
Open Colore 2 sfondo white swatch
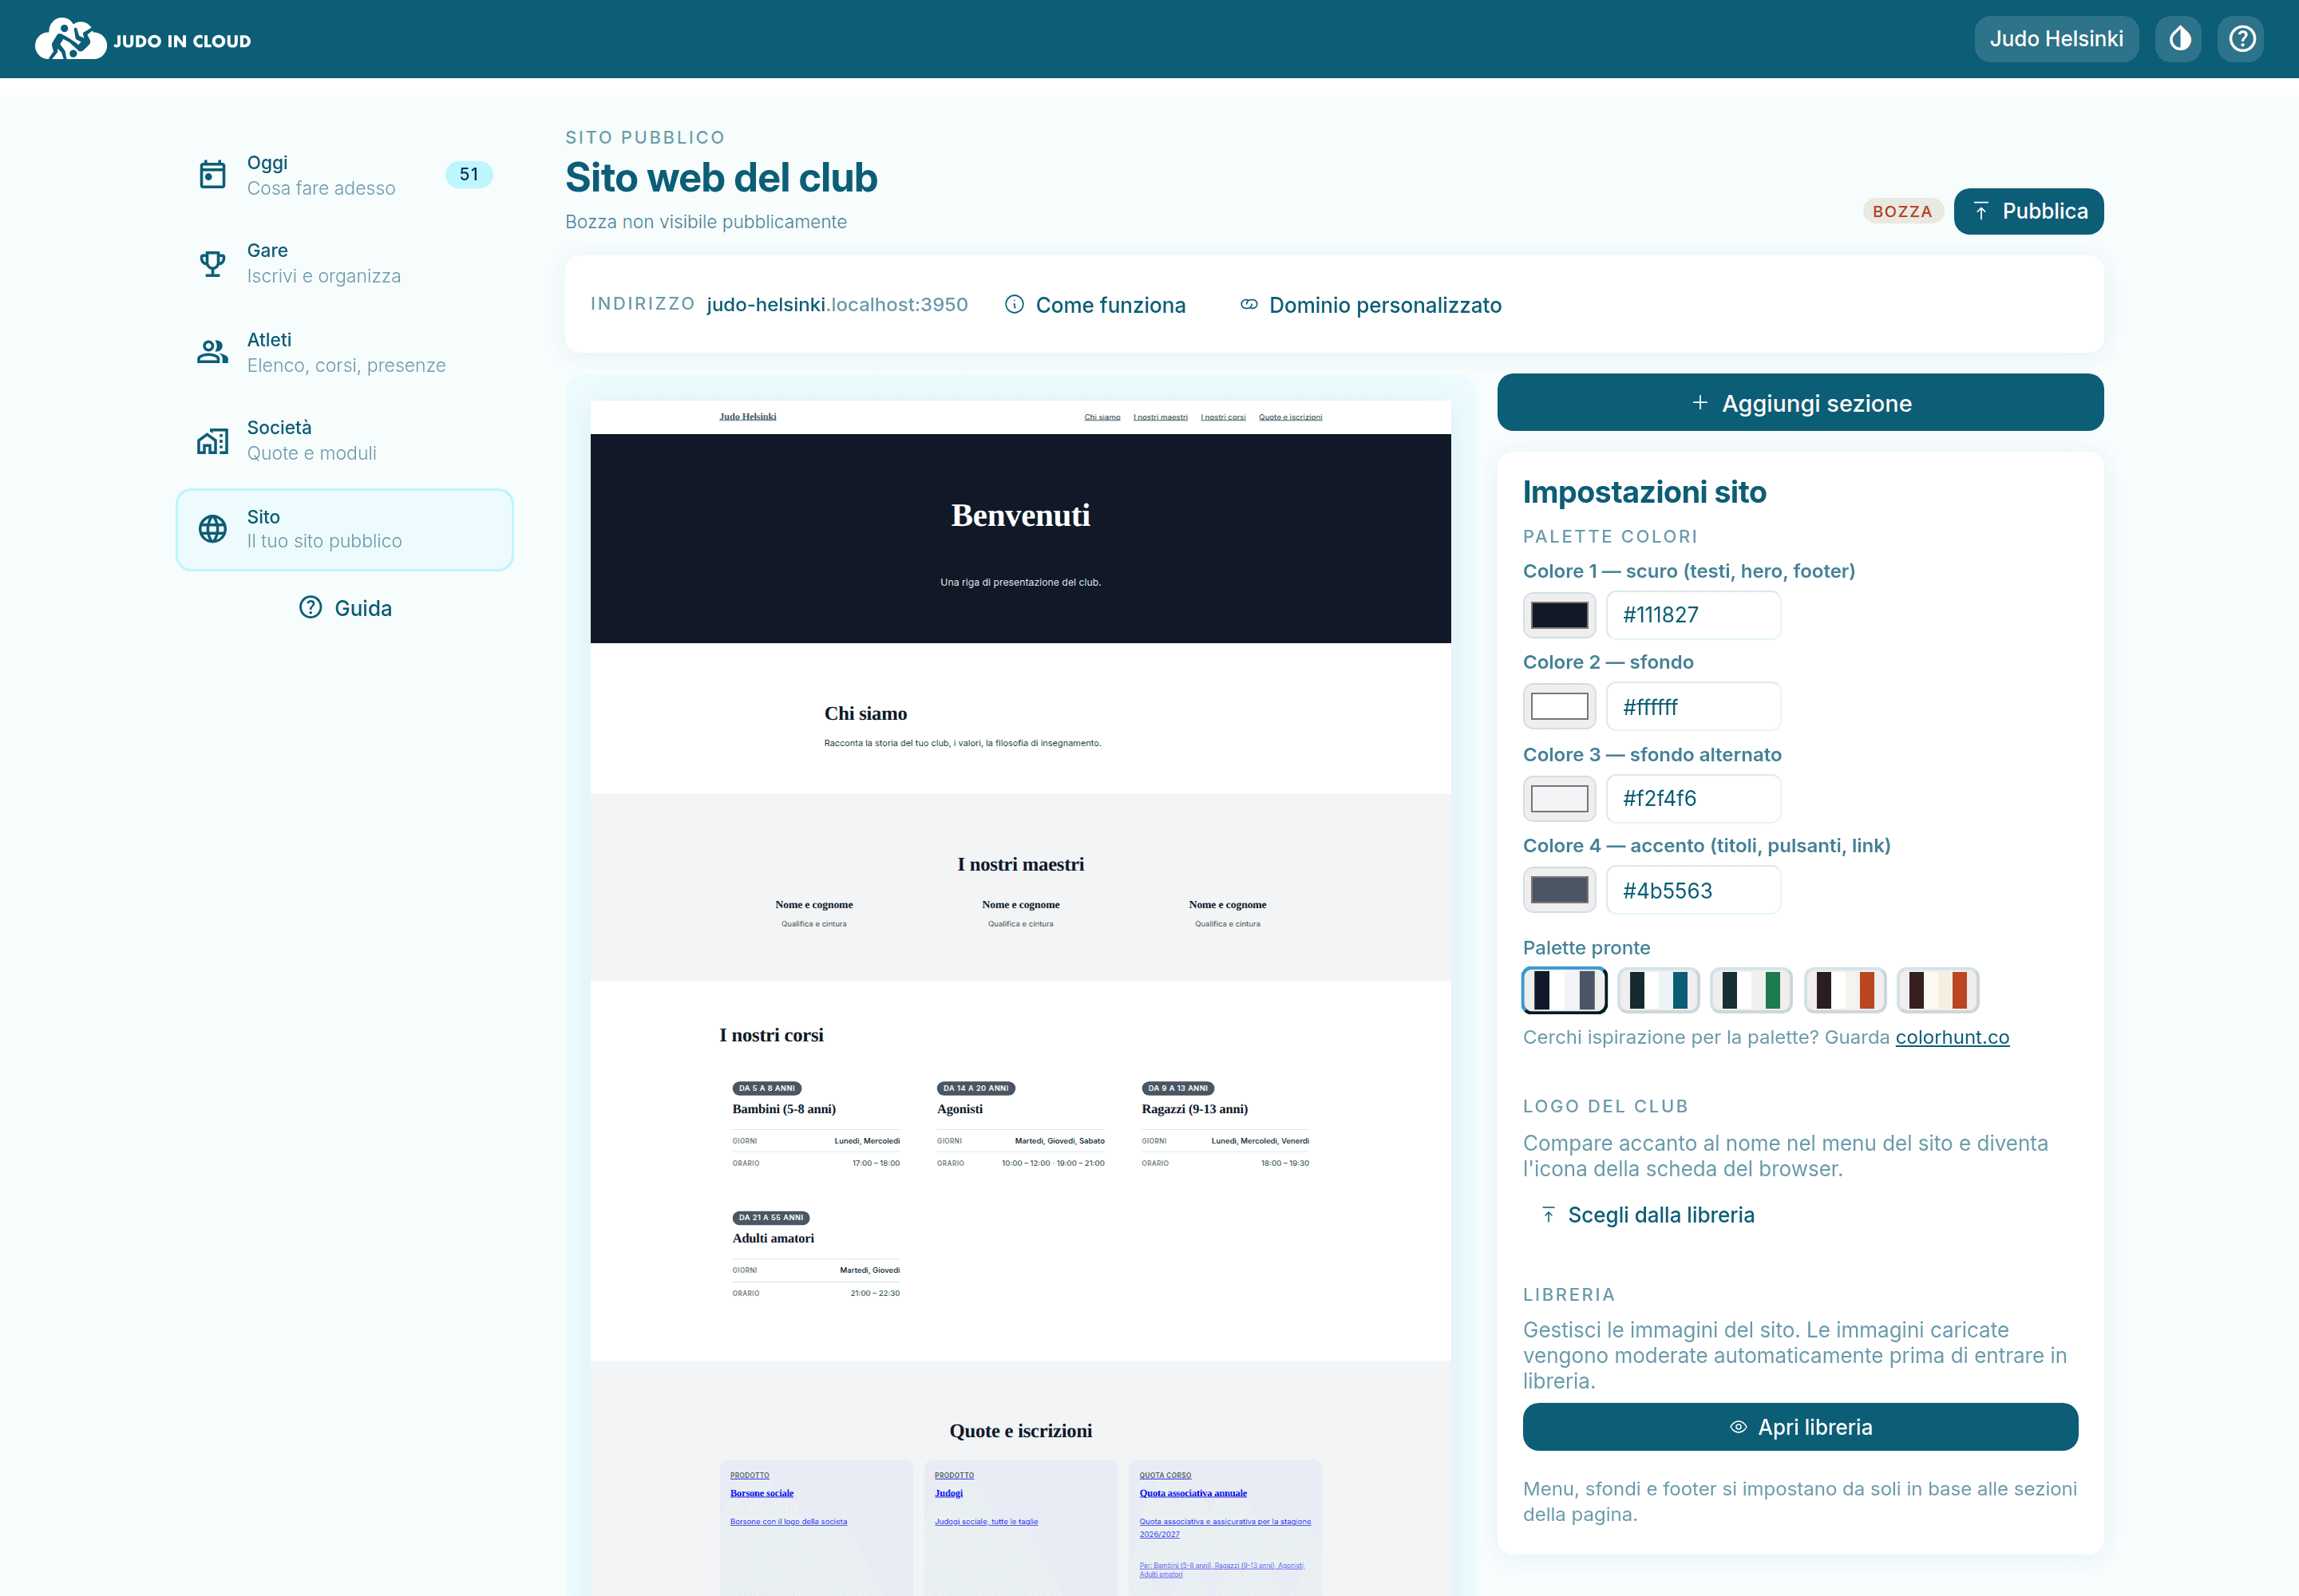tap(1559, 707)
